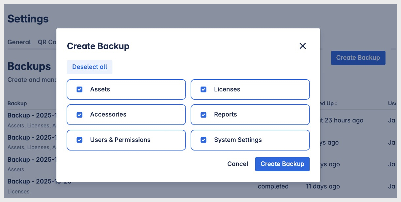401x202 pixels.
Task: Click Deselect all button
Action: point(90,67)
